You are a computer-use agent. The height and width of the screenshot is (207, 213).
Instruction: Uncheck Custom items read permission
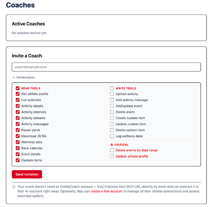pos(17,160)
